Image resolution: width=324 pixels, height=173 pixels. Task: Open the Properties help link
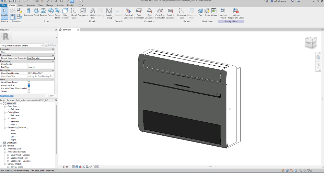[x=7, y=96]
